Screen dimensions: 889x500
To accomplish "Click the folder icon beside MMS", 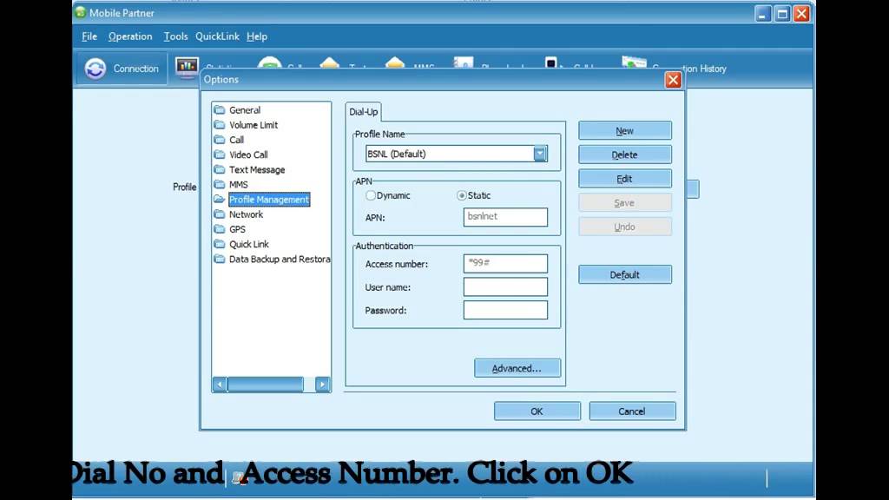I will tap(220, 184).
